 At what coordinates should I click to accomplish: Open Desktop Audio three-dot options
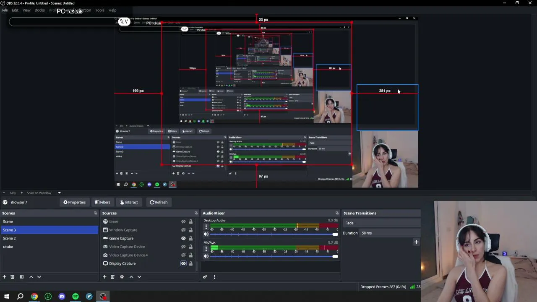206,226
